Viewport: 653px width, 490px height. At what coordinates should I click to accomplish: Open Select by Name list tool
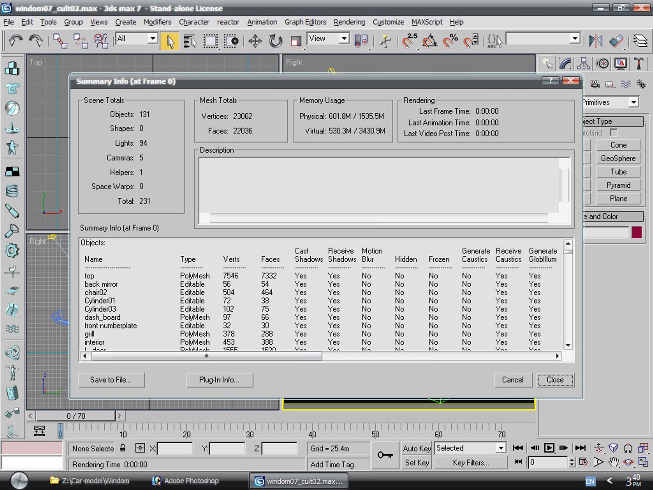190,41
